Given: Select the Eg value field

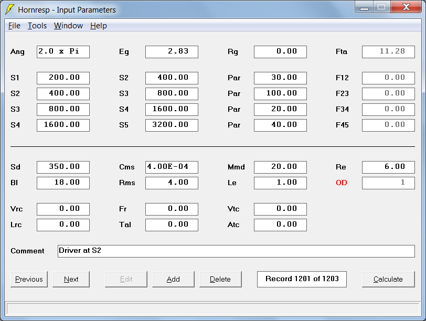Looking at the screenshot, I should point(172,52).
